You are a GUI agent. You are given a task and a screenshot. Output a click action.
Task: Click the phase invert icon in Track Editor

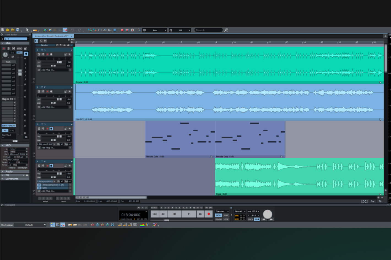(13, 57)
